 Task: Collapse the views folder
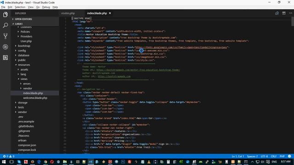coord(24,79)
